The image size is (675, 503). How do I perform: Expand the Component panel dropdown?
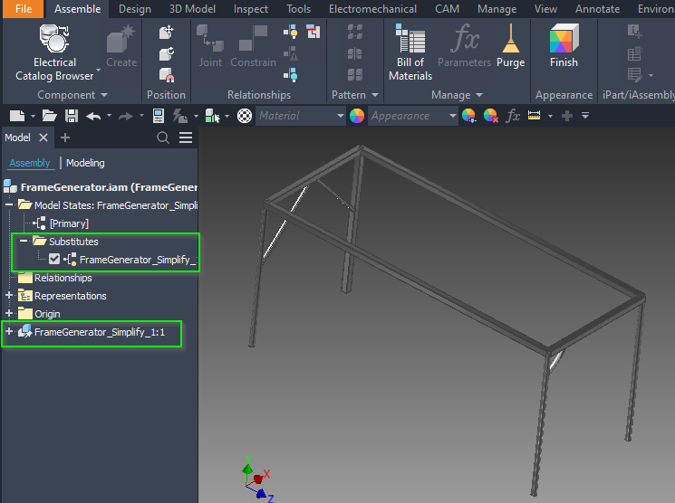coord(104,95)
